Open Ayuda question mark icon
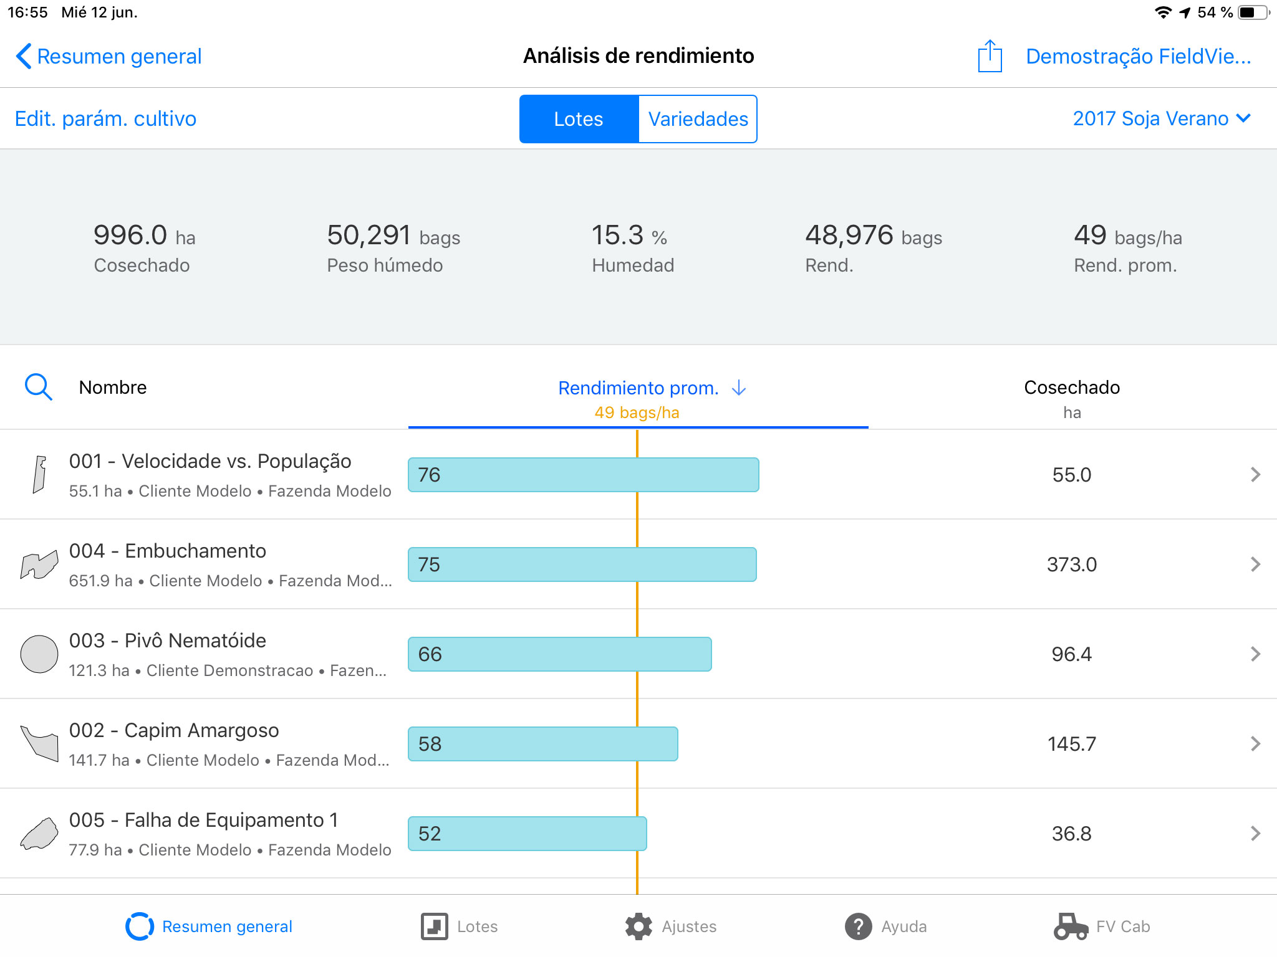Viewport: 1277px width, 957px height. pos(858,926)
